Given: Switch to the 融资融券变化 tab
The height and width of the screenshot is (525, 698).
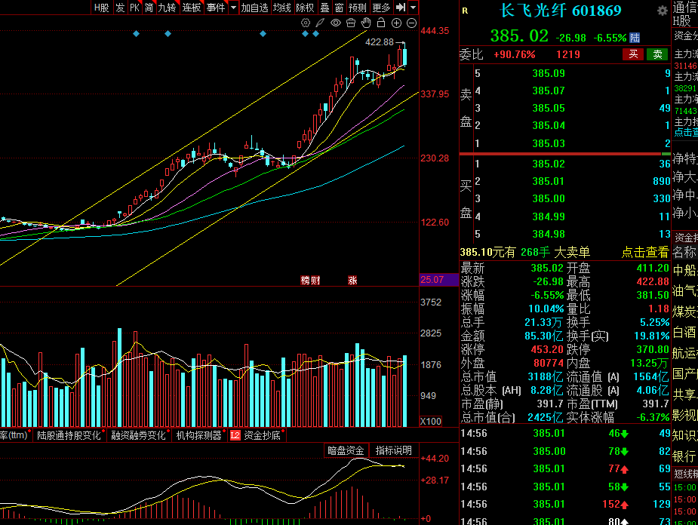Looking at the screenshot, I should coord(138,435).
